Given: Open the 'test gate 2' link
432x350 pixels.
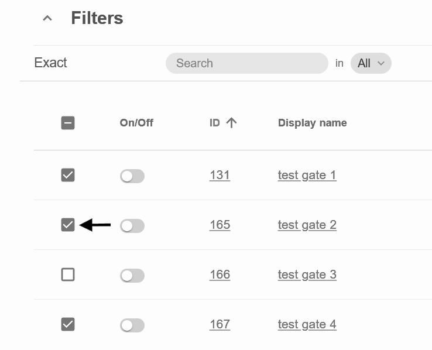Looking at the screenshot, I should click(x=307, y=225).
